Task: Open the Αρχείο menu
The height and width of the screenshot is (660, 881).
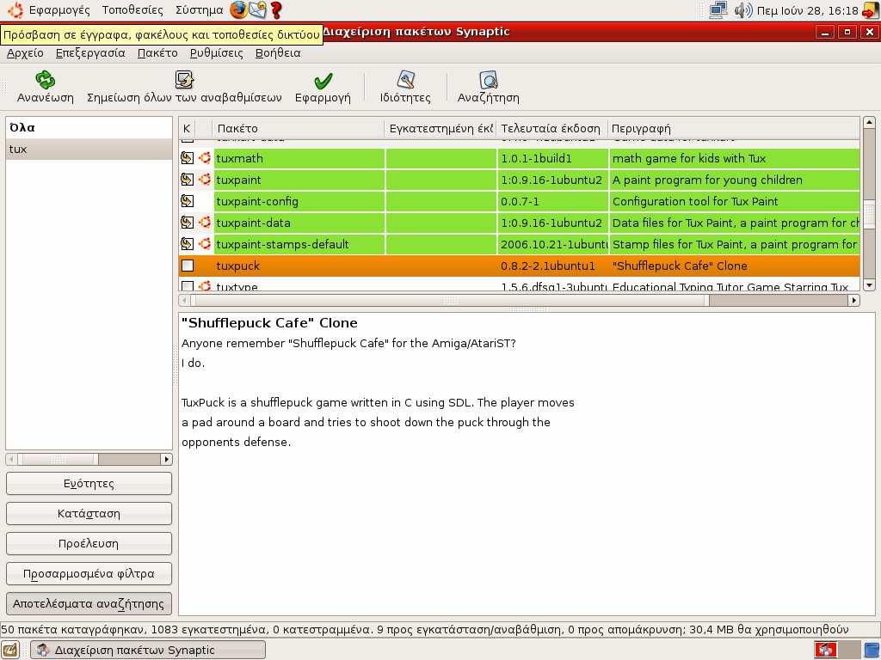Action: 25,52
